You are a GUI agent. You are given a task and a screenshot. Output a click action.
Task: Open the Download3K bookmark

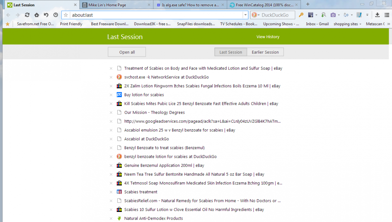point(152,24)
